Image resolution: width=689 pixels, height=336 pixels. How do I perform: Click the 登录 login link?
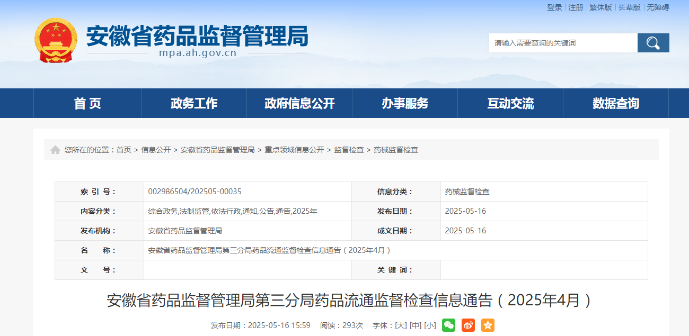(554, 7)
